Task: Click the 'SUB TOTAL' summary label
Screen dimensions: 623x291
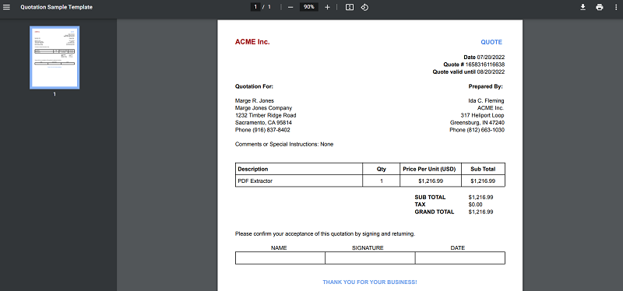Action: tap(431, 198)
